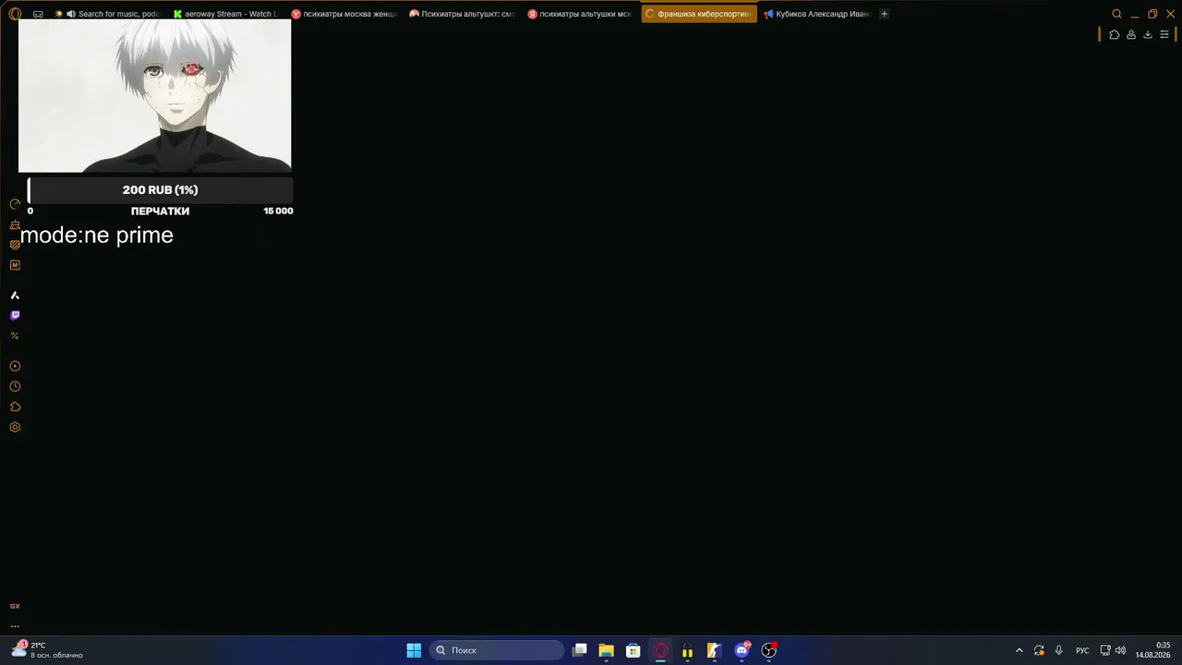Open the percent deals icon in sidebar
The image size is (1182, 665).
15,335
